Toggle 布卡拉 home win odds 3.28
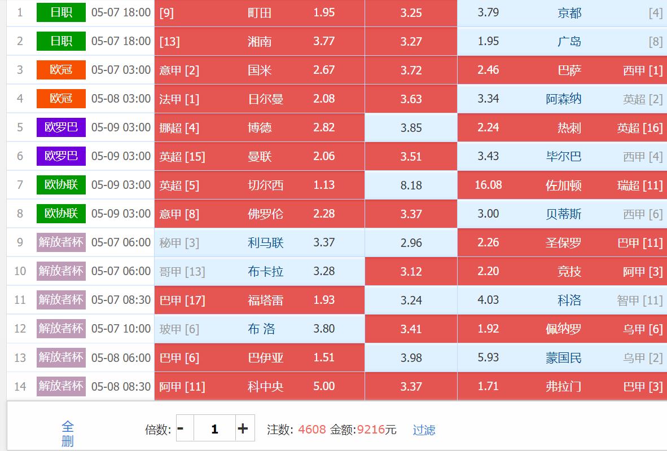667x451 pixels. pyautogui.click(x=260, y=272)
